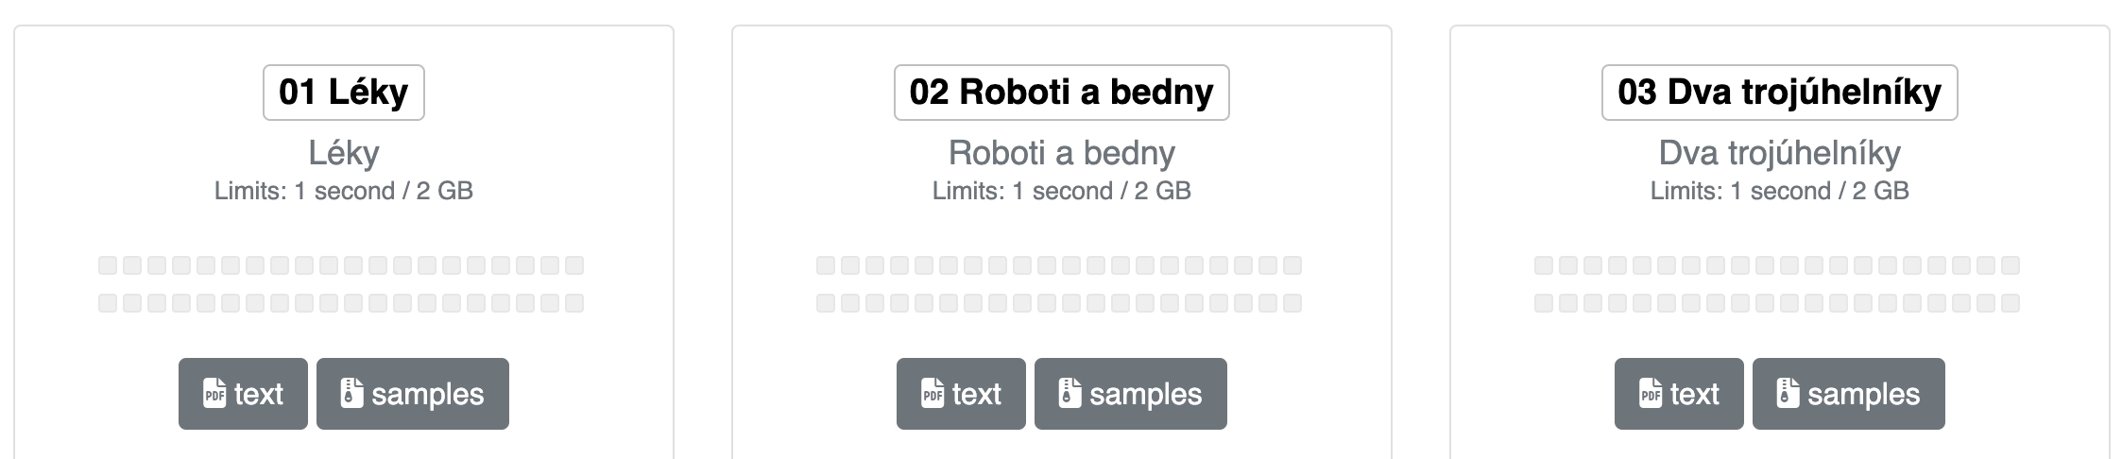This screenshot has height=459, width=2122.
Task: Select first square in Dva trojúhelníky bottom row
Action: 1544,303
